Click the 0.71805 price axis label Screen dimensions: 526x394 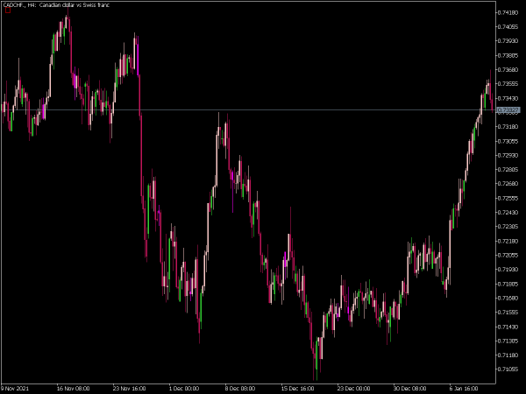[x=508, y=284]
